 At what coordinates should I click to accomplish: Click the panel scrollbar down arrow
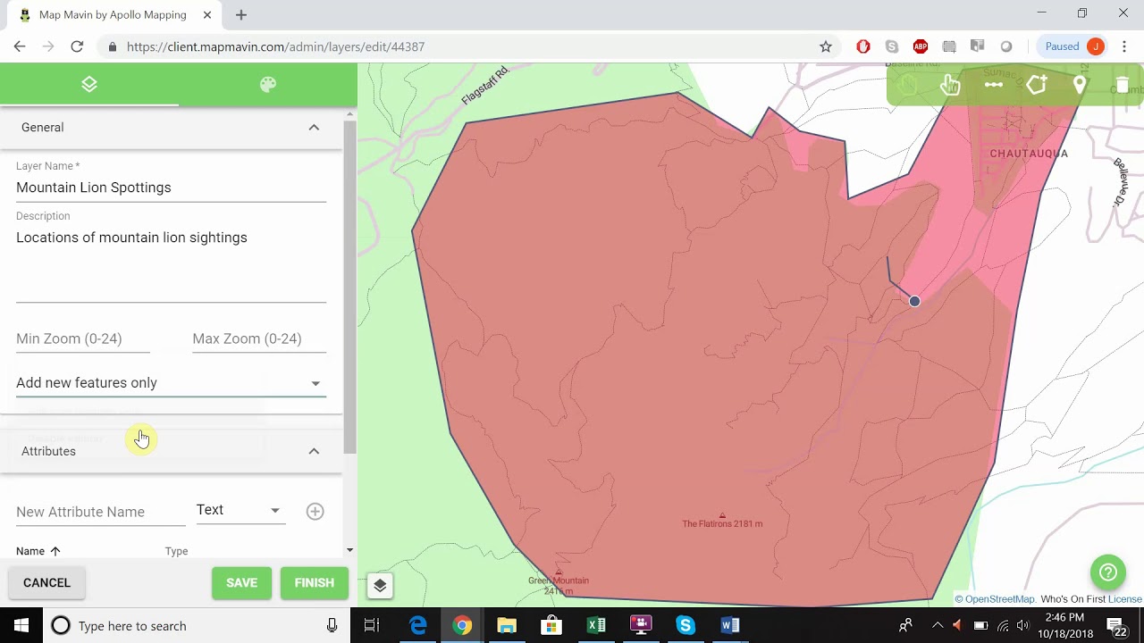[349, 551]
